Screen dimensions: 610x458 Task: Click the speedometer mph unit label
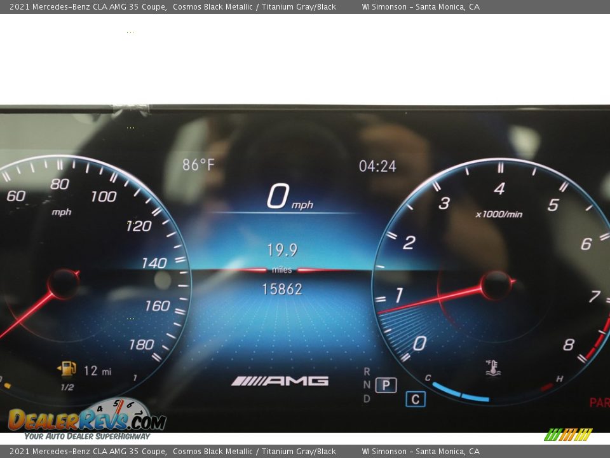coord(62,212)
